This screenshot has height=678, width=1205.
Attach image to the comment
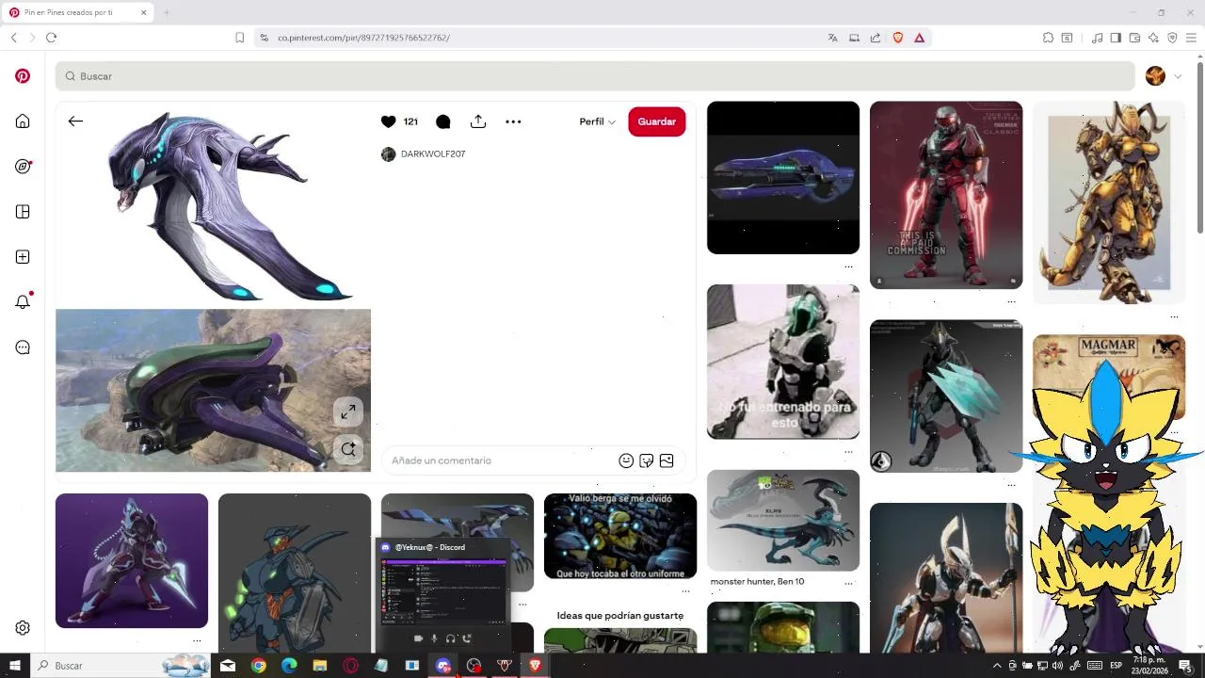667,460
